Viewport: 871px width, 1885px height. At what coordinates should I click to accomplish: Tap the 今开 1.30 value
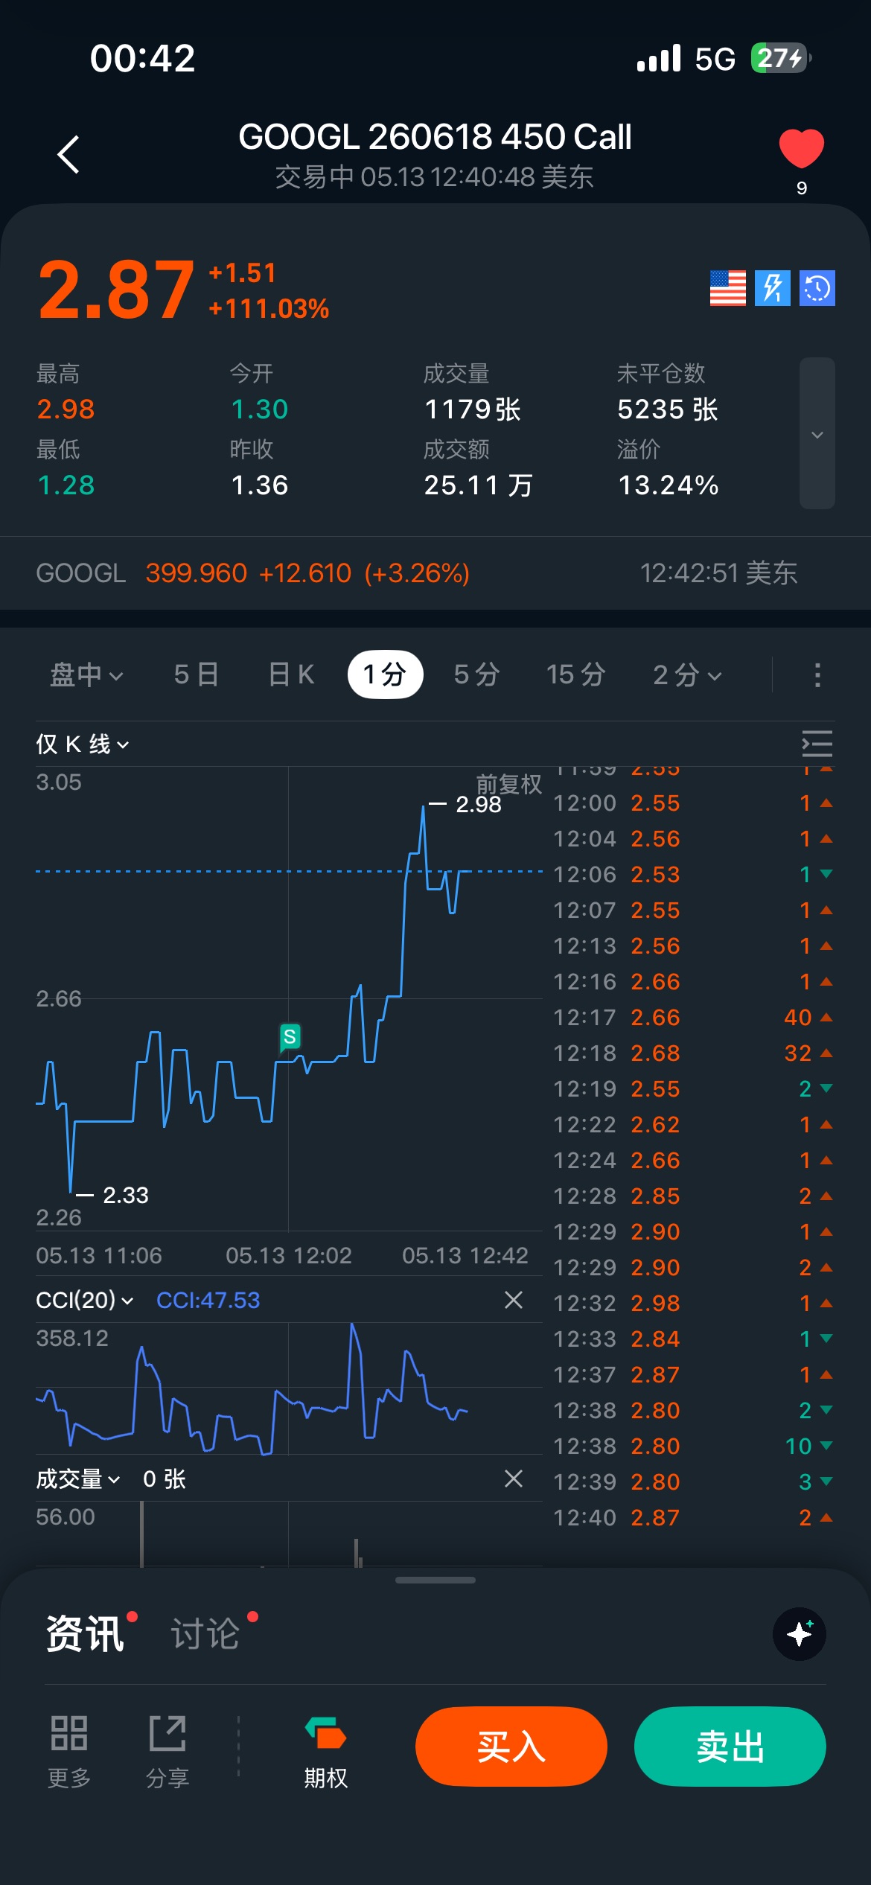(x=259, y=409)
